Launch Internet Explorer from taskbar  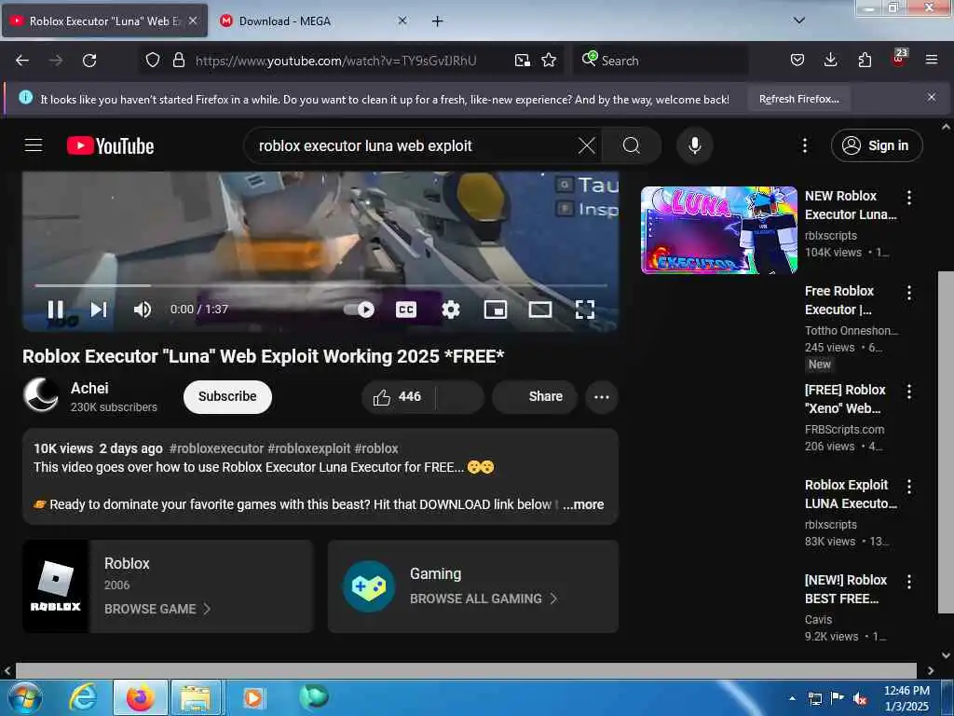point(82,697)
